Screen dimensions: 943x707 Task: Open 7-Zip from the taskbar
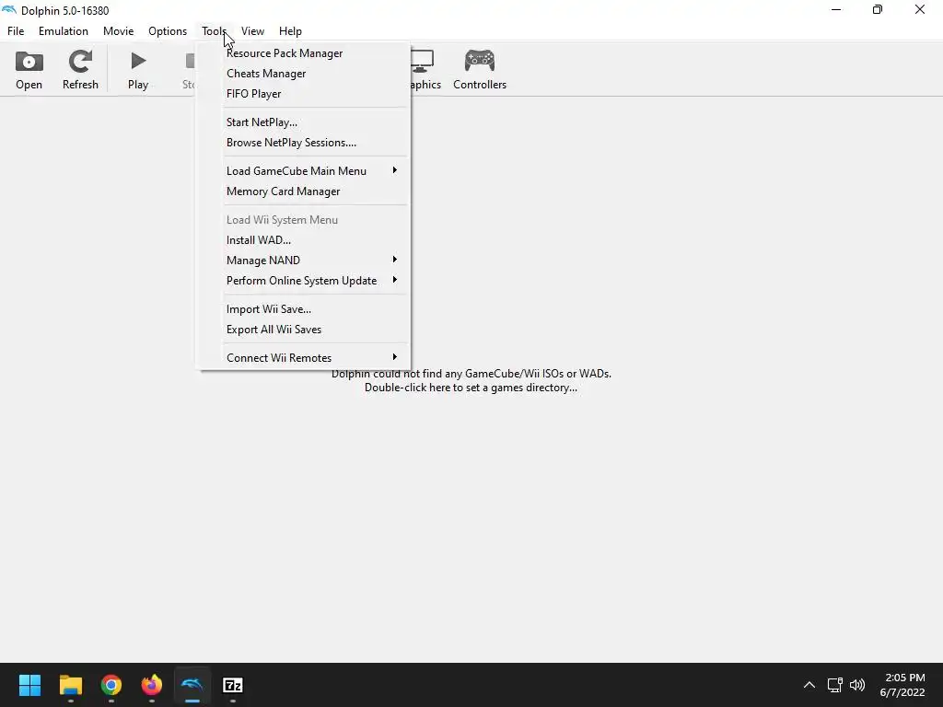[233, 685]
